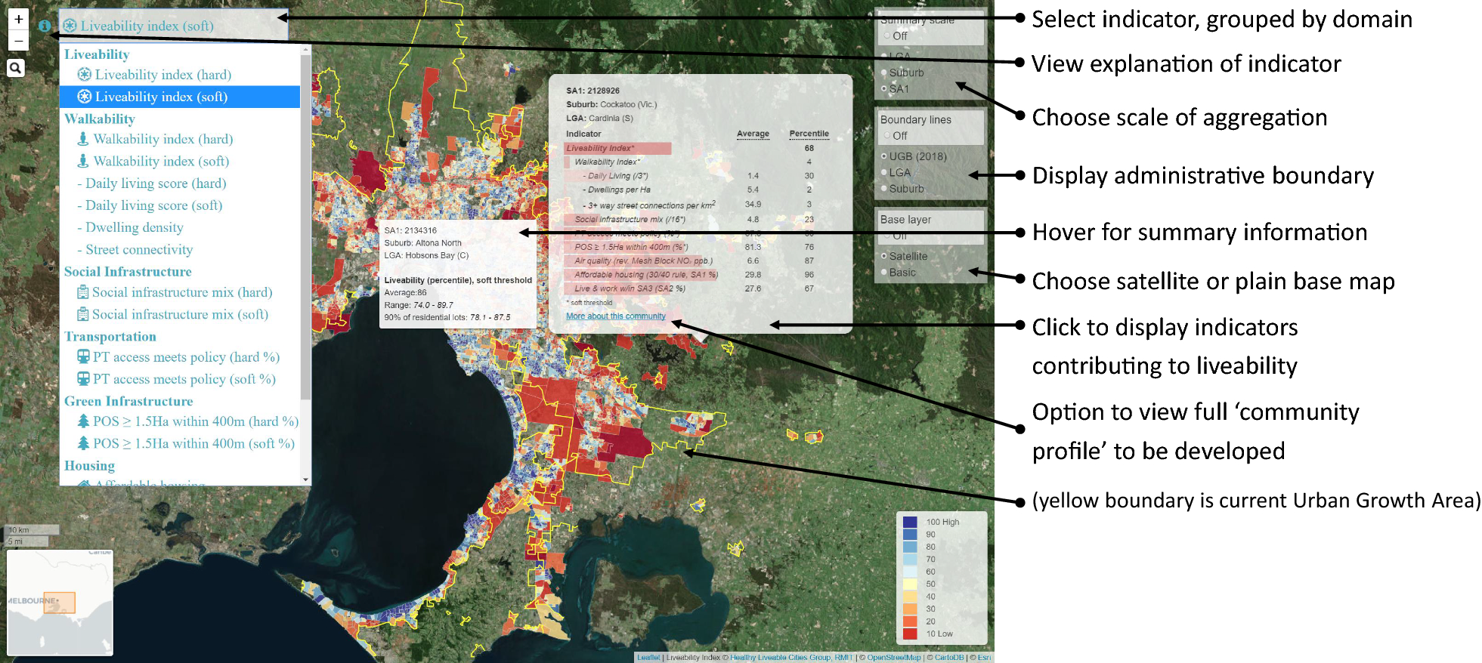The image size is (1482, 663).
Task: Select Suburb boundary lines
Action: (x=884, y=189)
